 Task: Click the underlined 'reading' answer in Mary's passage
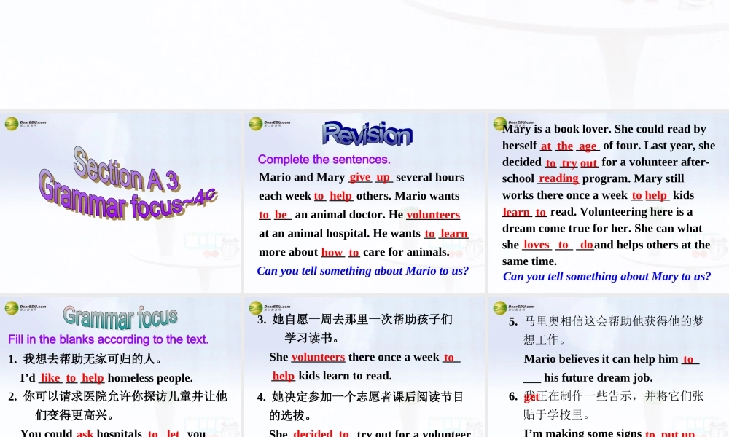558,178
